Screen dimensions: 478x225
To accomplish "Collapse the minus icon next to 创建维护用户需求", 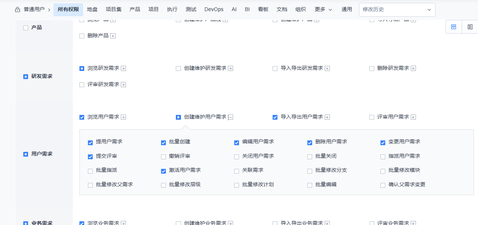I will (231, 117).
